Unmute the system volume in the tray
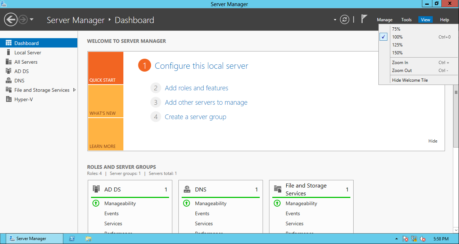This screenshot has width=459, height=244. coord(423,238)
